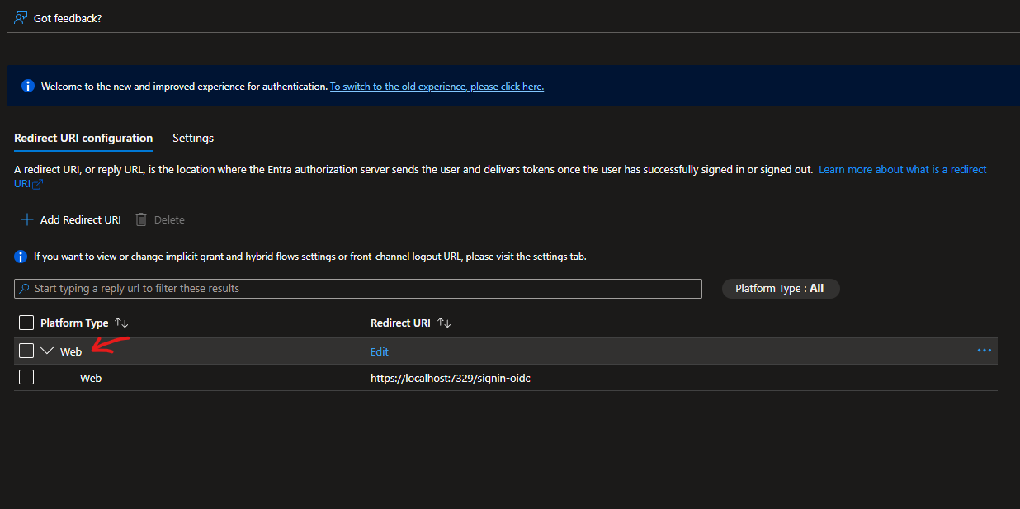Open the Learn more about redirect URI link
The width and height of the screenshot is (1020, 509).
(x=902, y=169)
